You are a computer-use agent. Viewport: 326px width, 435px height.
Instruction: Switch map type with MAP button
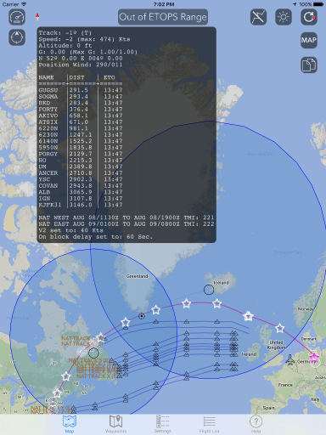click(309, 40)
